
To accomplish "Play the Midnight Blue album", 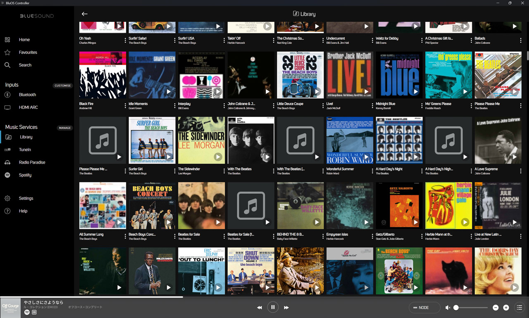I will 416,92.
